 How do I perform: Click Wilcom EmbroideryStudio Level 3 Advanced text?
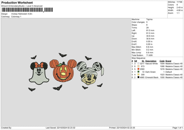pyautogui.click(x=22, y=6)
